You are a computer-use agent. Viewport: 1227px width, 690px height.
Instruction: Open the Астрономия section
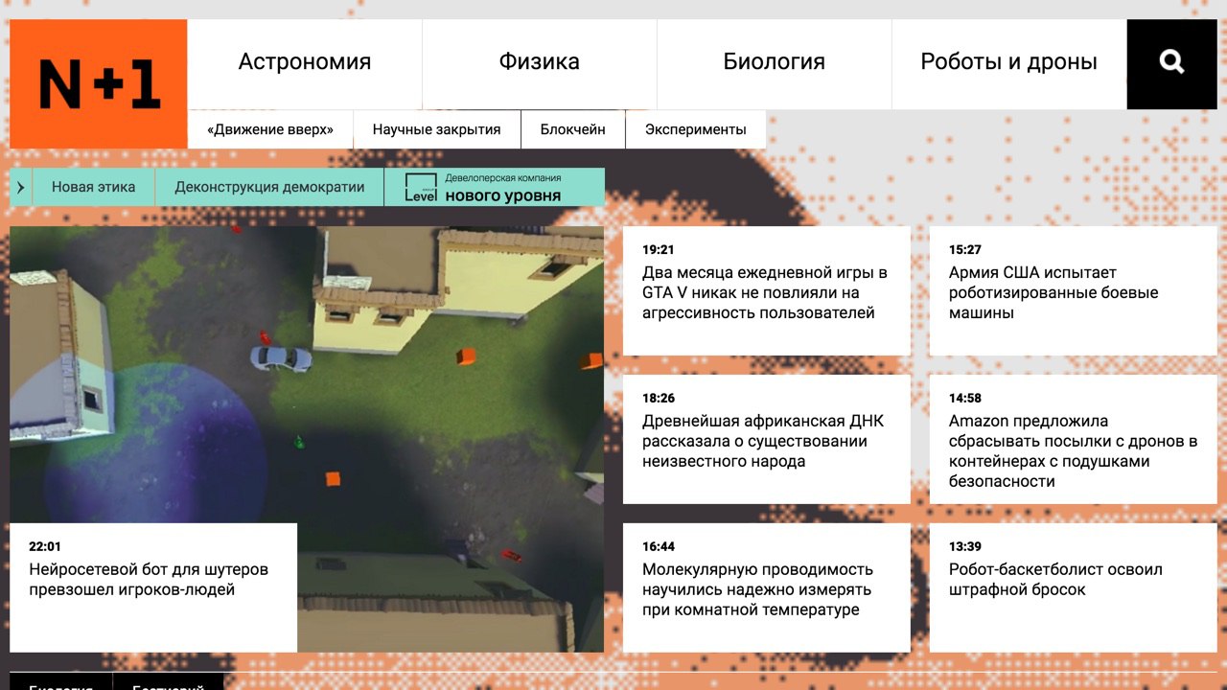click(x=305, y=62)
